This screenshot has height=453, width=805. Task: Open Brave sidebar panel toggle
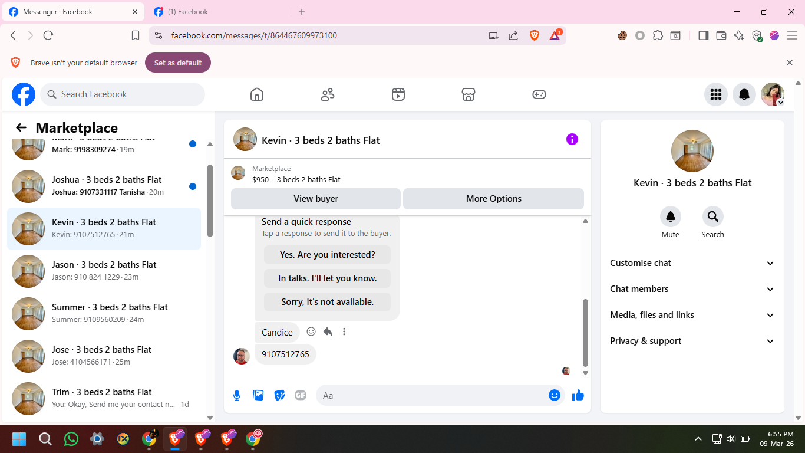[703, 35]
